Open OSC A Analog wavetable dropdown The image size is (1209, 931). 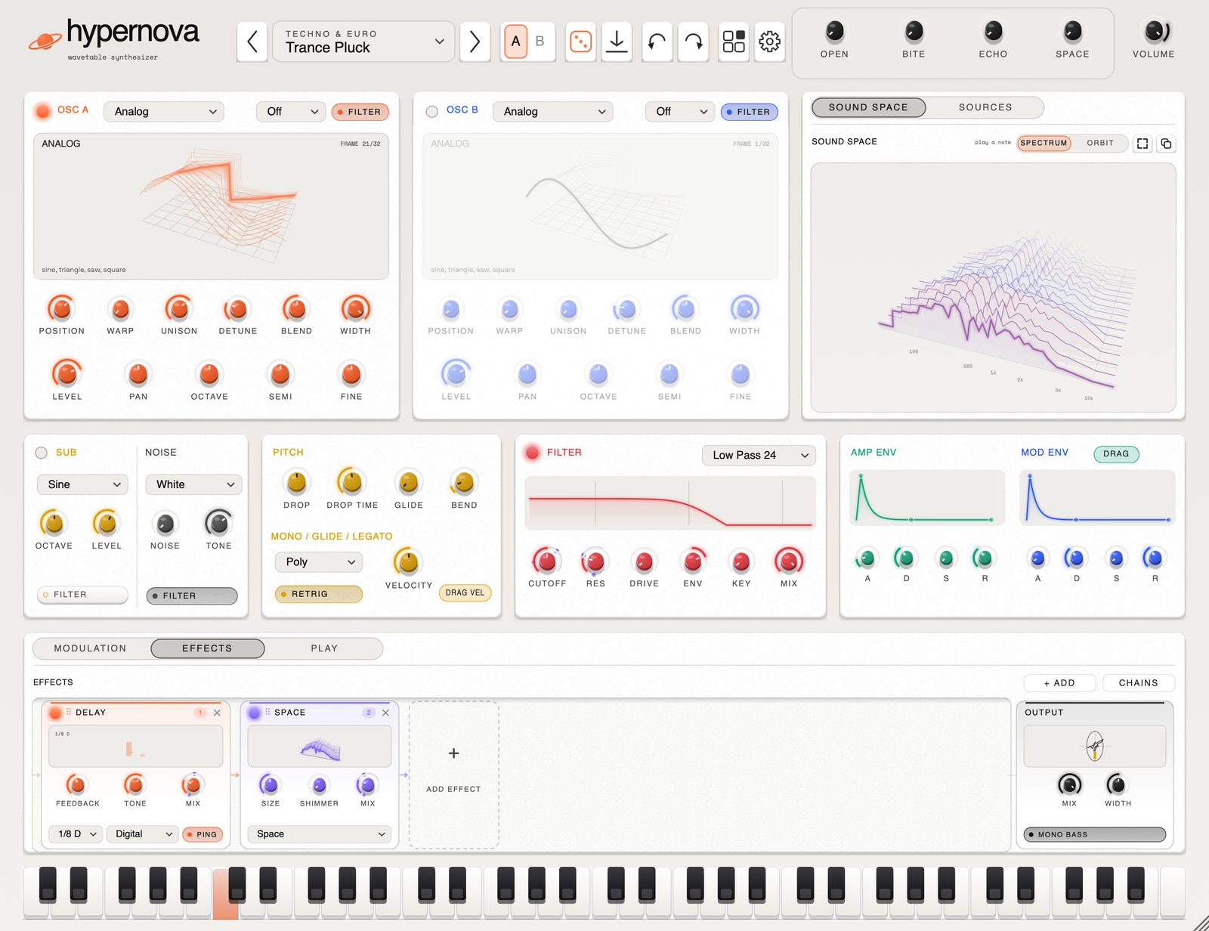(165, 112)
